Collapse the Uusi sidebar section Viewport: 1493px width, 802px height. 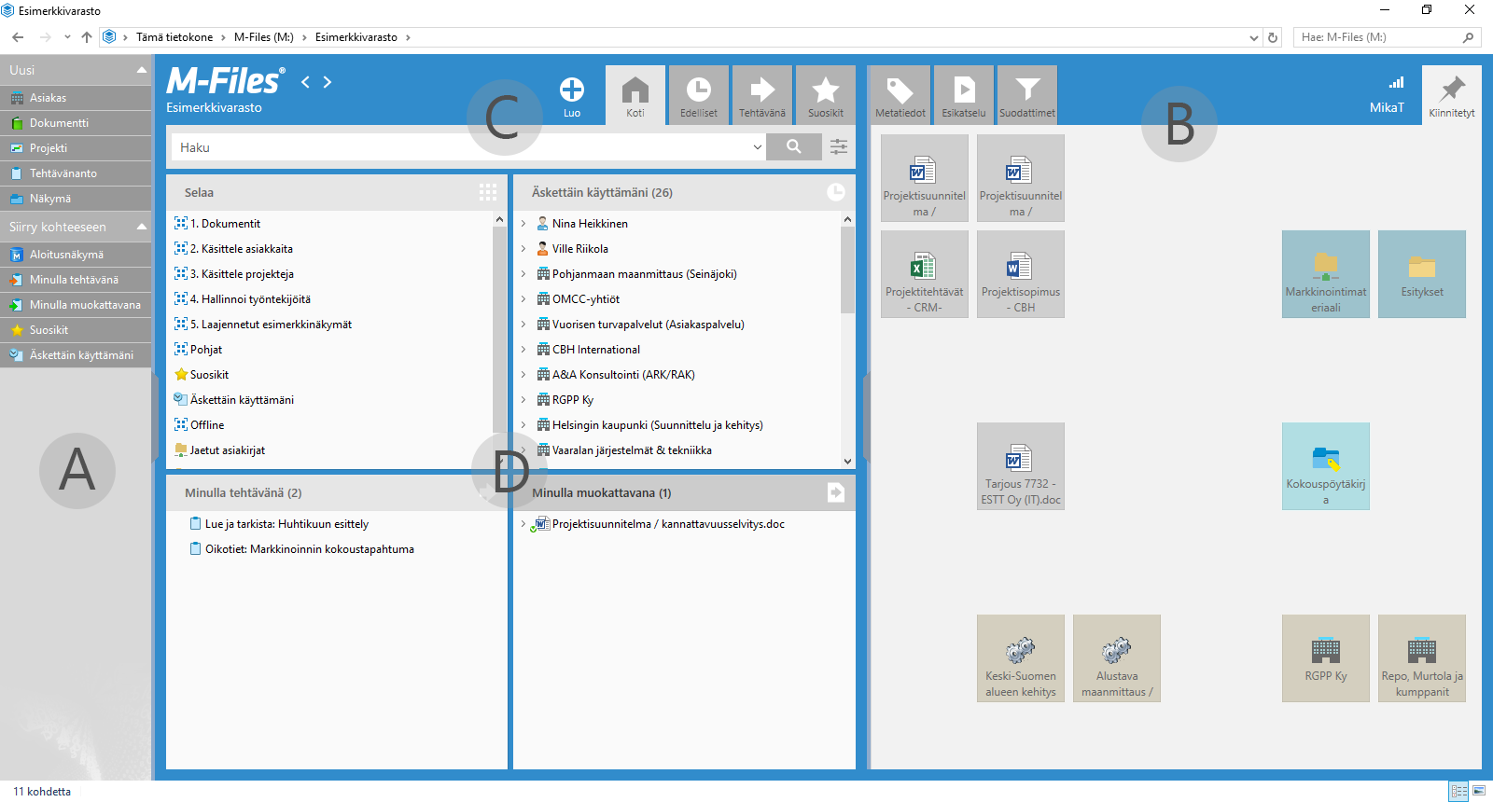[142, 70]
